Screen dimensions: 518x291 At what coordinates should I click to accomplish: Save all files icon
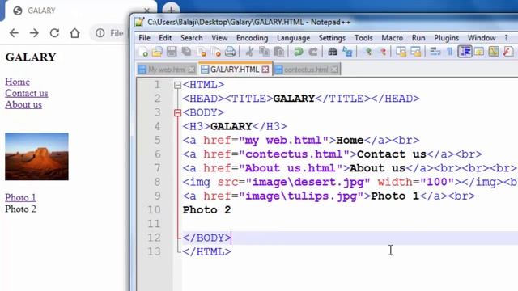[186, 52]
